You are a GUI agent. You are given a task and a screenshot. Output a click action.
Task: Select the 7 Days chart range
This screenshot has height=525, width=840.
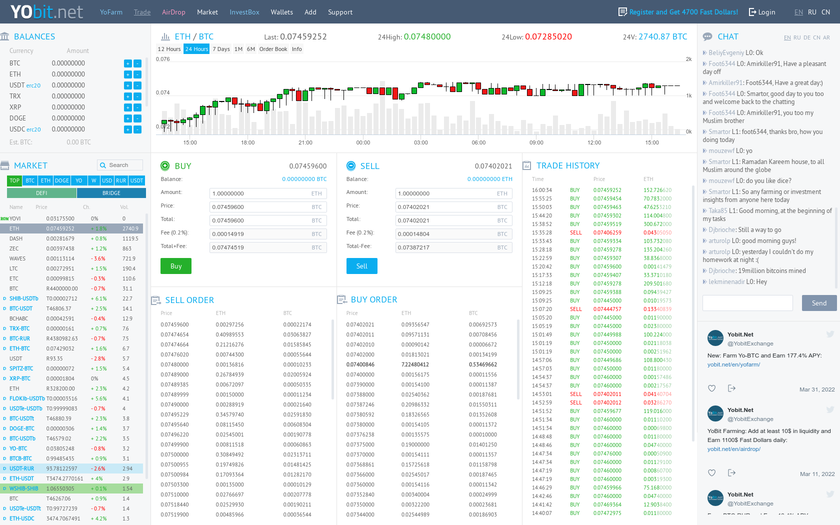[221, 49]
